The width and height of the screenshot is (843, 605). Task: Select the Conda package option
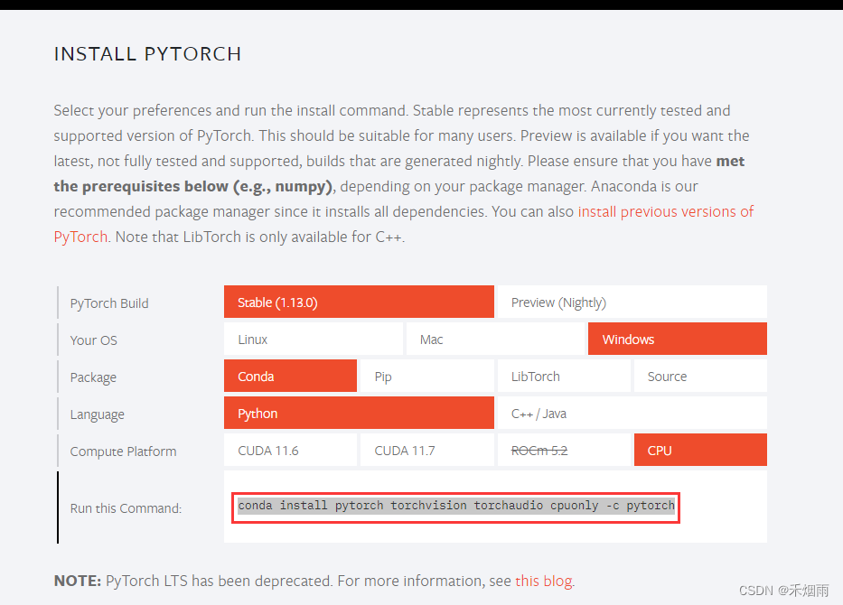coord(290,377)
